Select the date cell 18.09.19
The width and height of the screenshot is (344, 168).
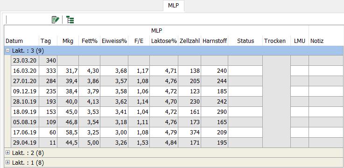point(25,112)
